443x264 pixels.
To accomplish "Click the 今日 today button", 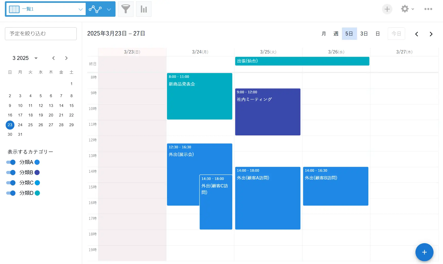I will (x=396, y=34).
